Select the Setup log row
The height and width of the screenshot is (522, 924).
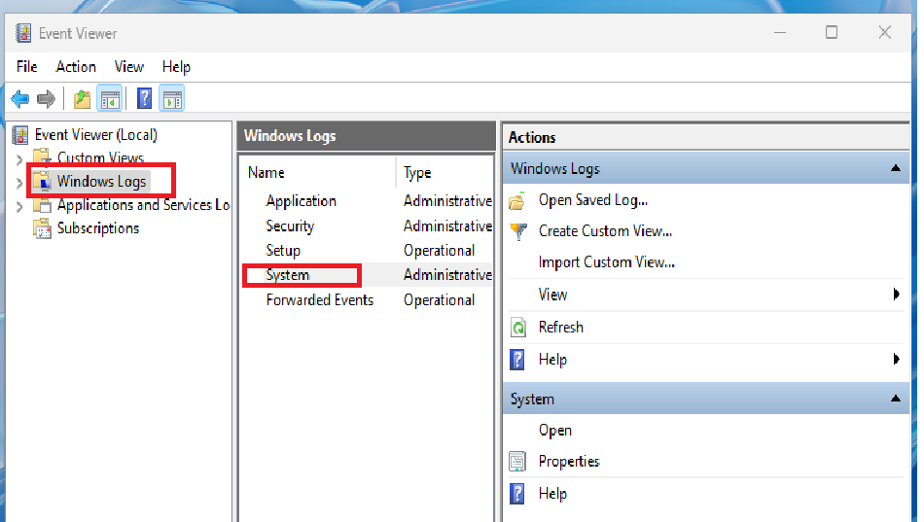(x=283, y=251)
